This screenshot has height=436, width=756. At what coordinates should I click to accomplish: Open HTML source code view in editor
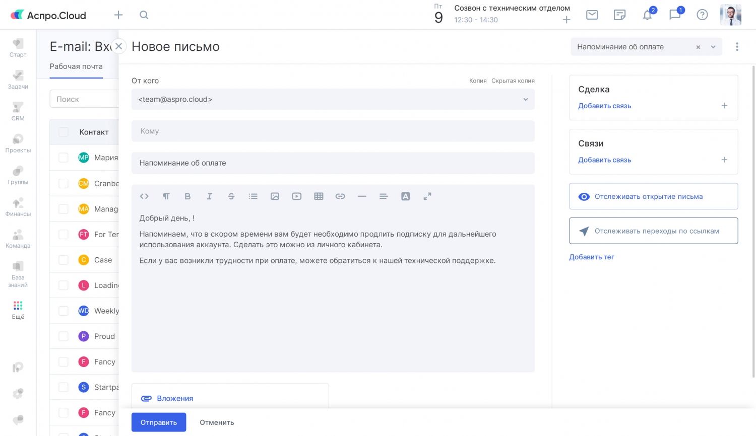(144, 196)
